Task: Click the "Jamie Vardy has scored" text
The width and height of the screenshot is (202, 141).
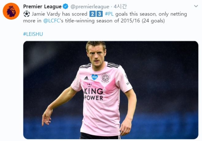Action: [60, 14]
